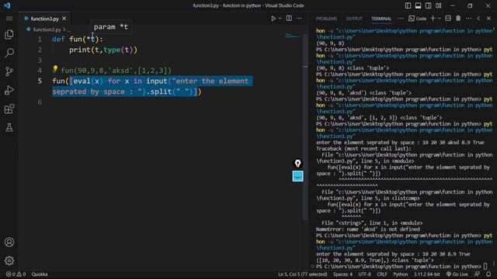The width and height of the screenshot is (497, 279).
Task: Switch to the TERMINAL panel tab
Action: 381,19
